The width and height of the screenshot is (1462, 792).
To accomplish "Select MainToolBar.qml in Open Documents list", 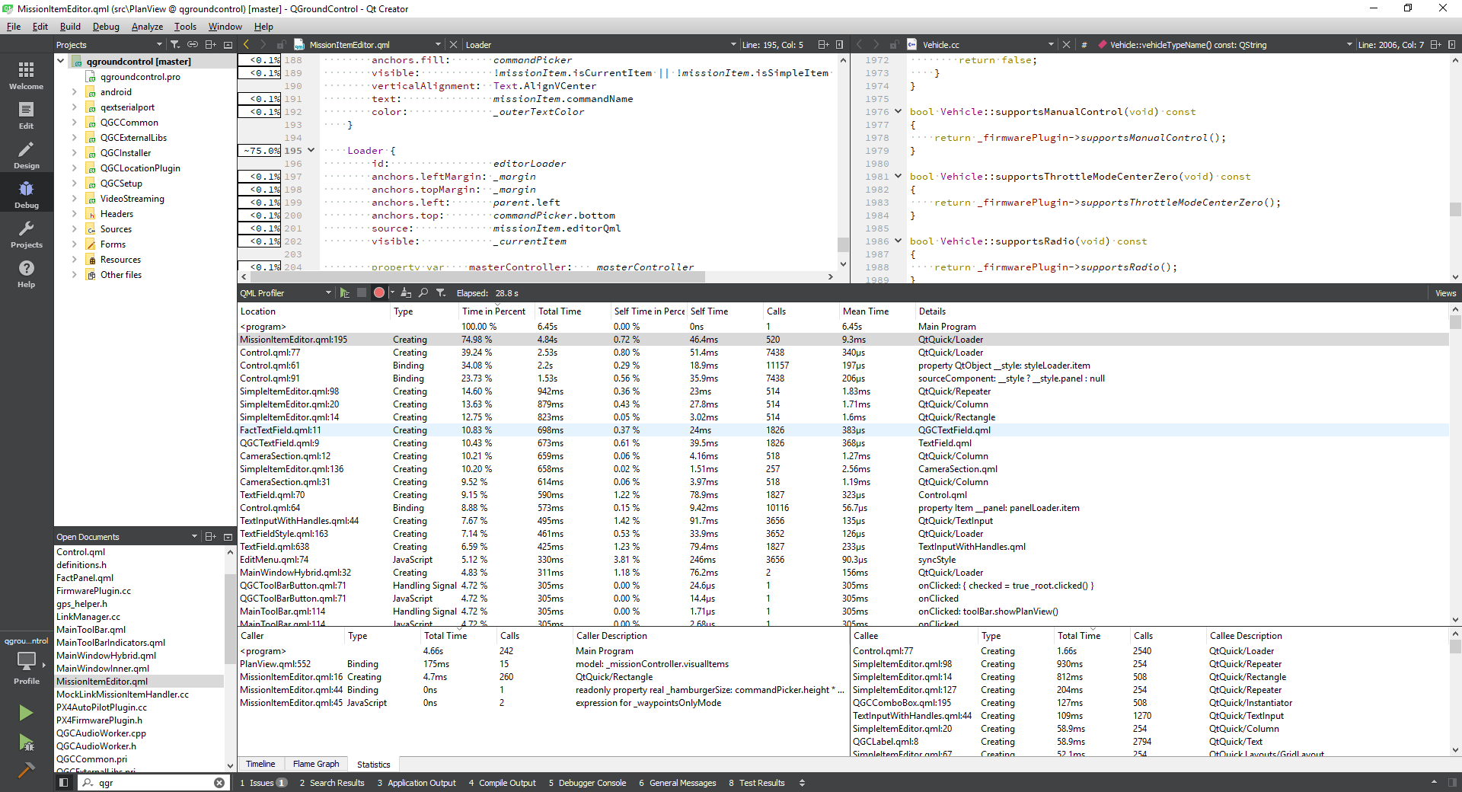I will (92, 630).
